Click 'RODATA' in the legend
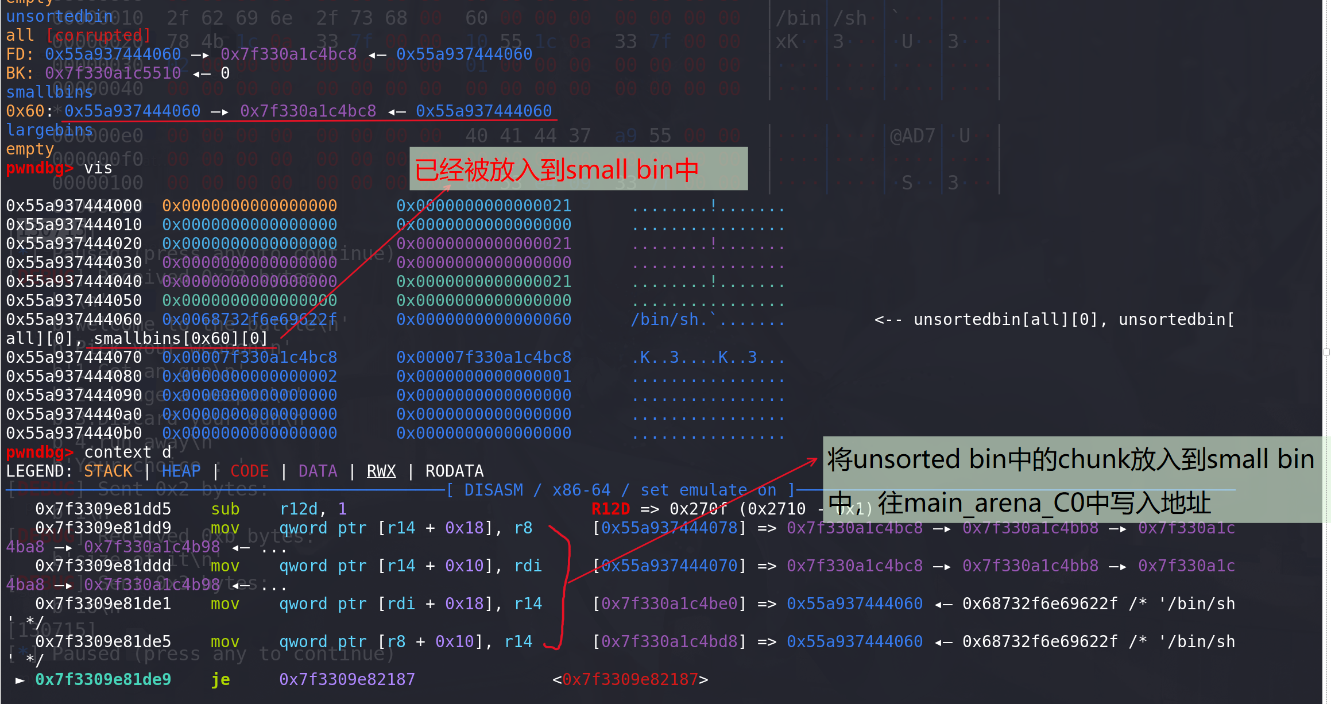 455,471
